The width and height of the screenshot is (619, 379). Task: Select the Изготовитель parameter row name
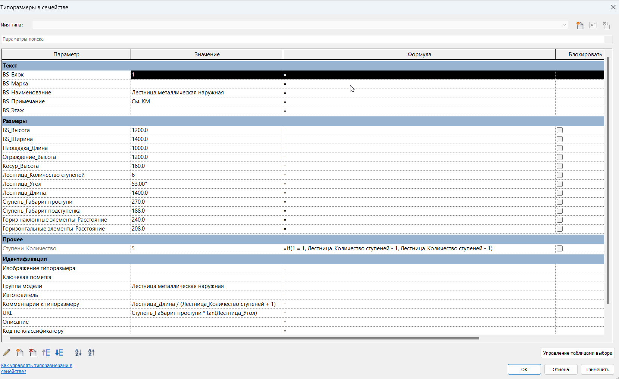66,295
